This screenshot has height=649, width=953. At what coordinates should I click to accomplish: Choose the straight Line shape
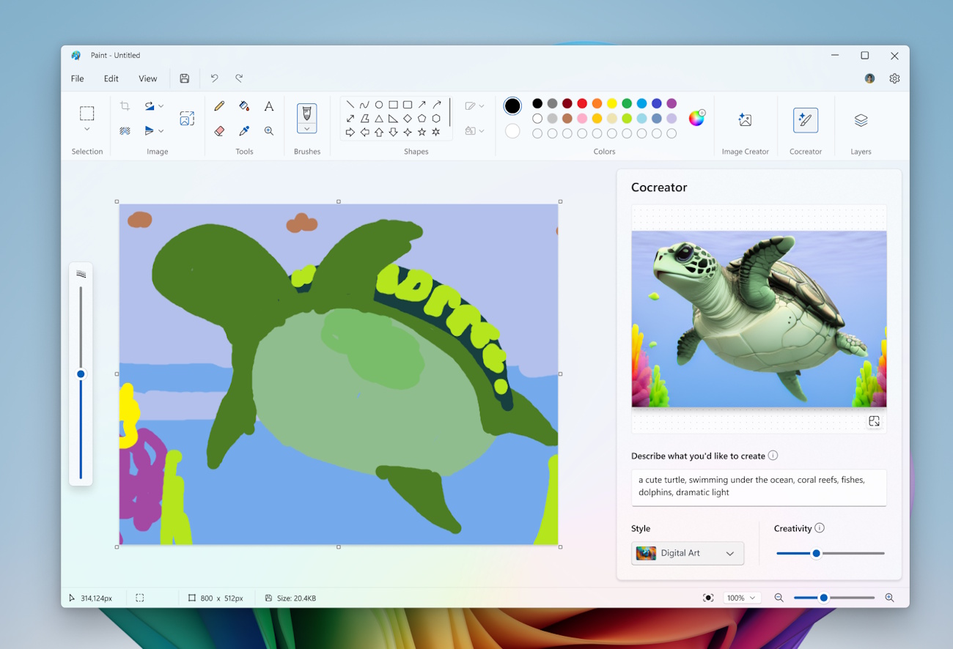point(350,105)
